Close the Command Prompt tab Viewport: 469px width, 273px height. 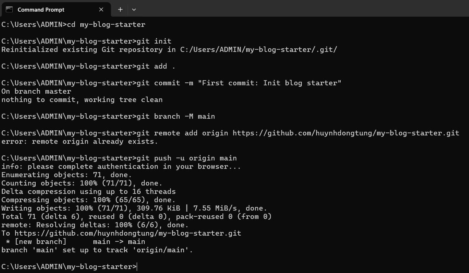101,9
